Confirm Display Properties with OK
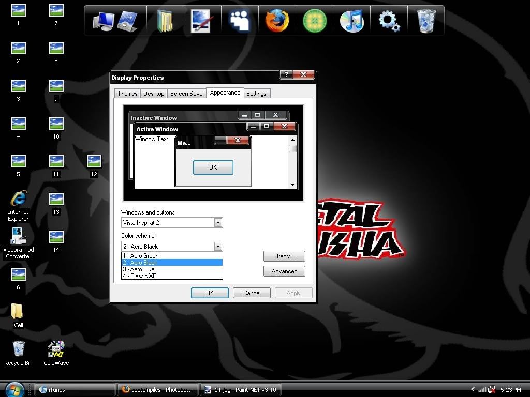Image resolution: width=530 pixels, height=397 pixels. 210,293
